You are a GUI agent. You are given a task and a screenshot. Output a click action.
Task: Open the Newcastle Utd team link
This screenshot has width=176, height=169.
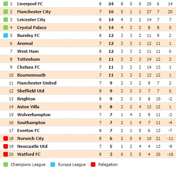pyautogui.click(x=32, y=146)
